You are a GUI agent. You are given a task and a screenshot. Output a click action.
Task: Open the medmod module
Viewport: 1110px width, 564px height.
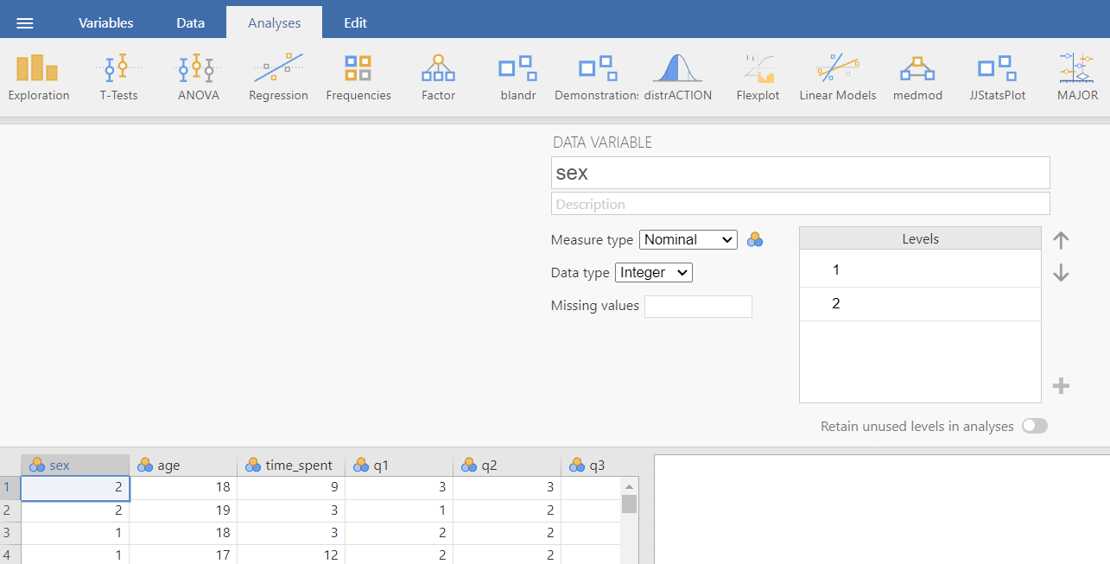click(917, 77)
